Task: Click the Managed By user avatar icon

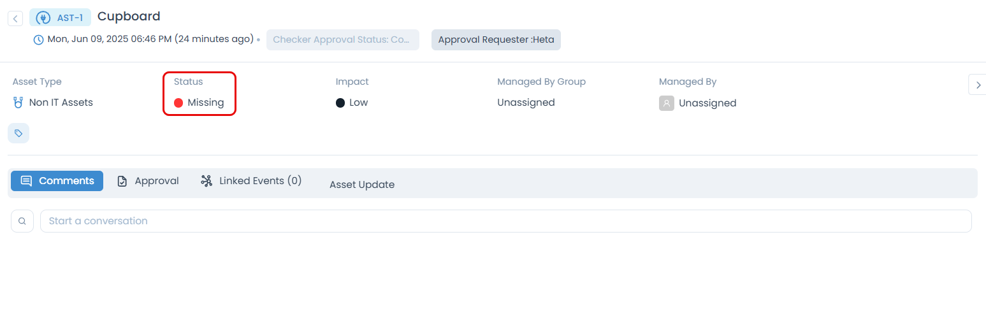Action: [666, 103]
